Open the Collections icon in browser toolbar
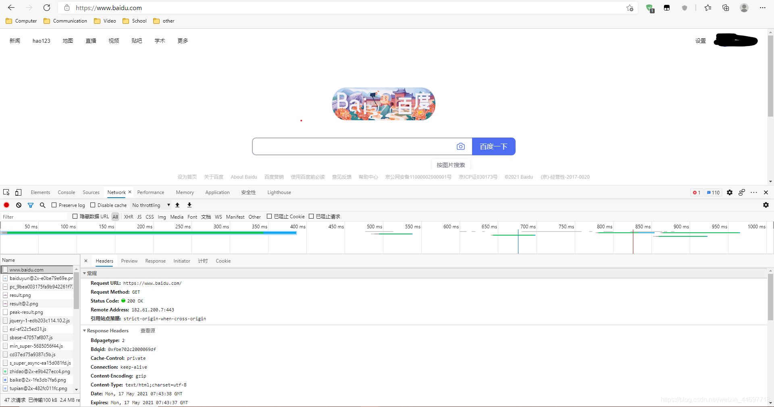 point(726,8)
